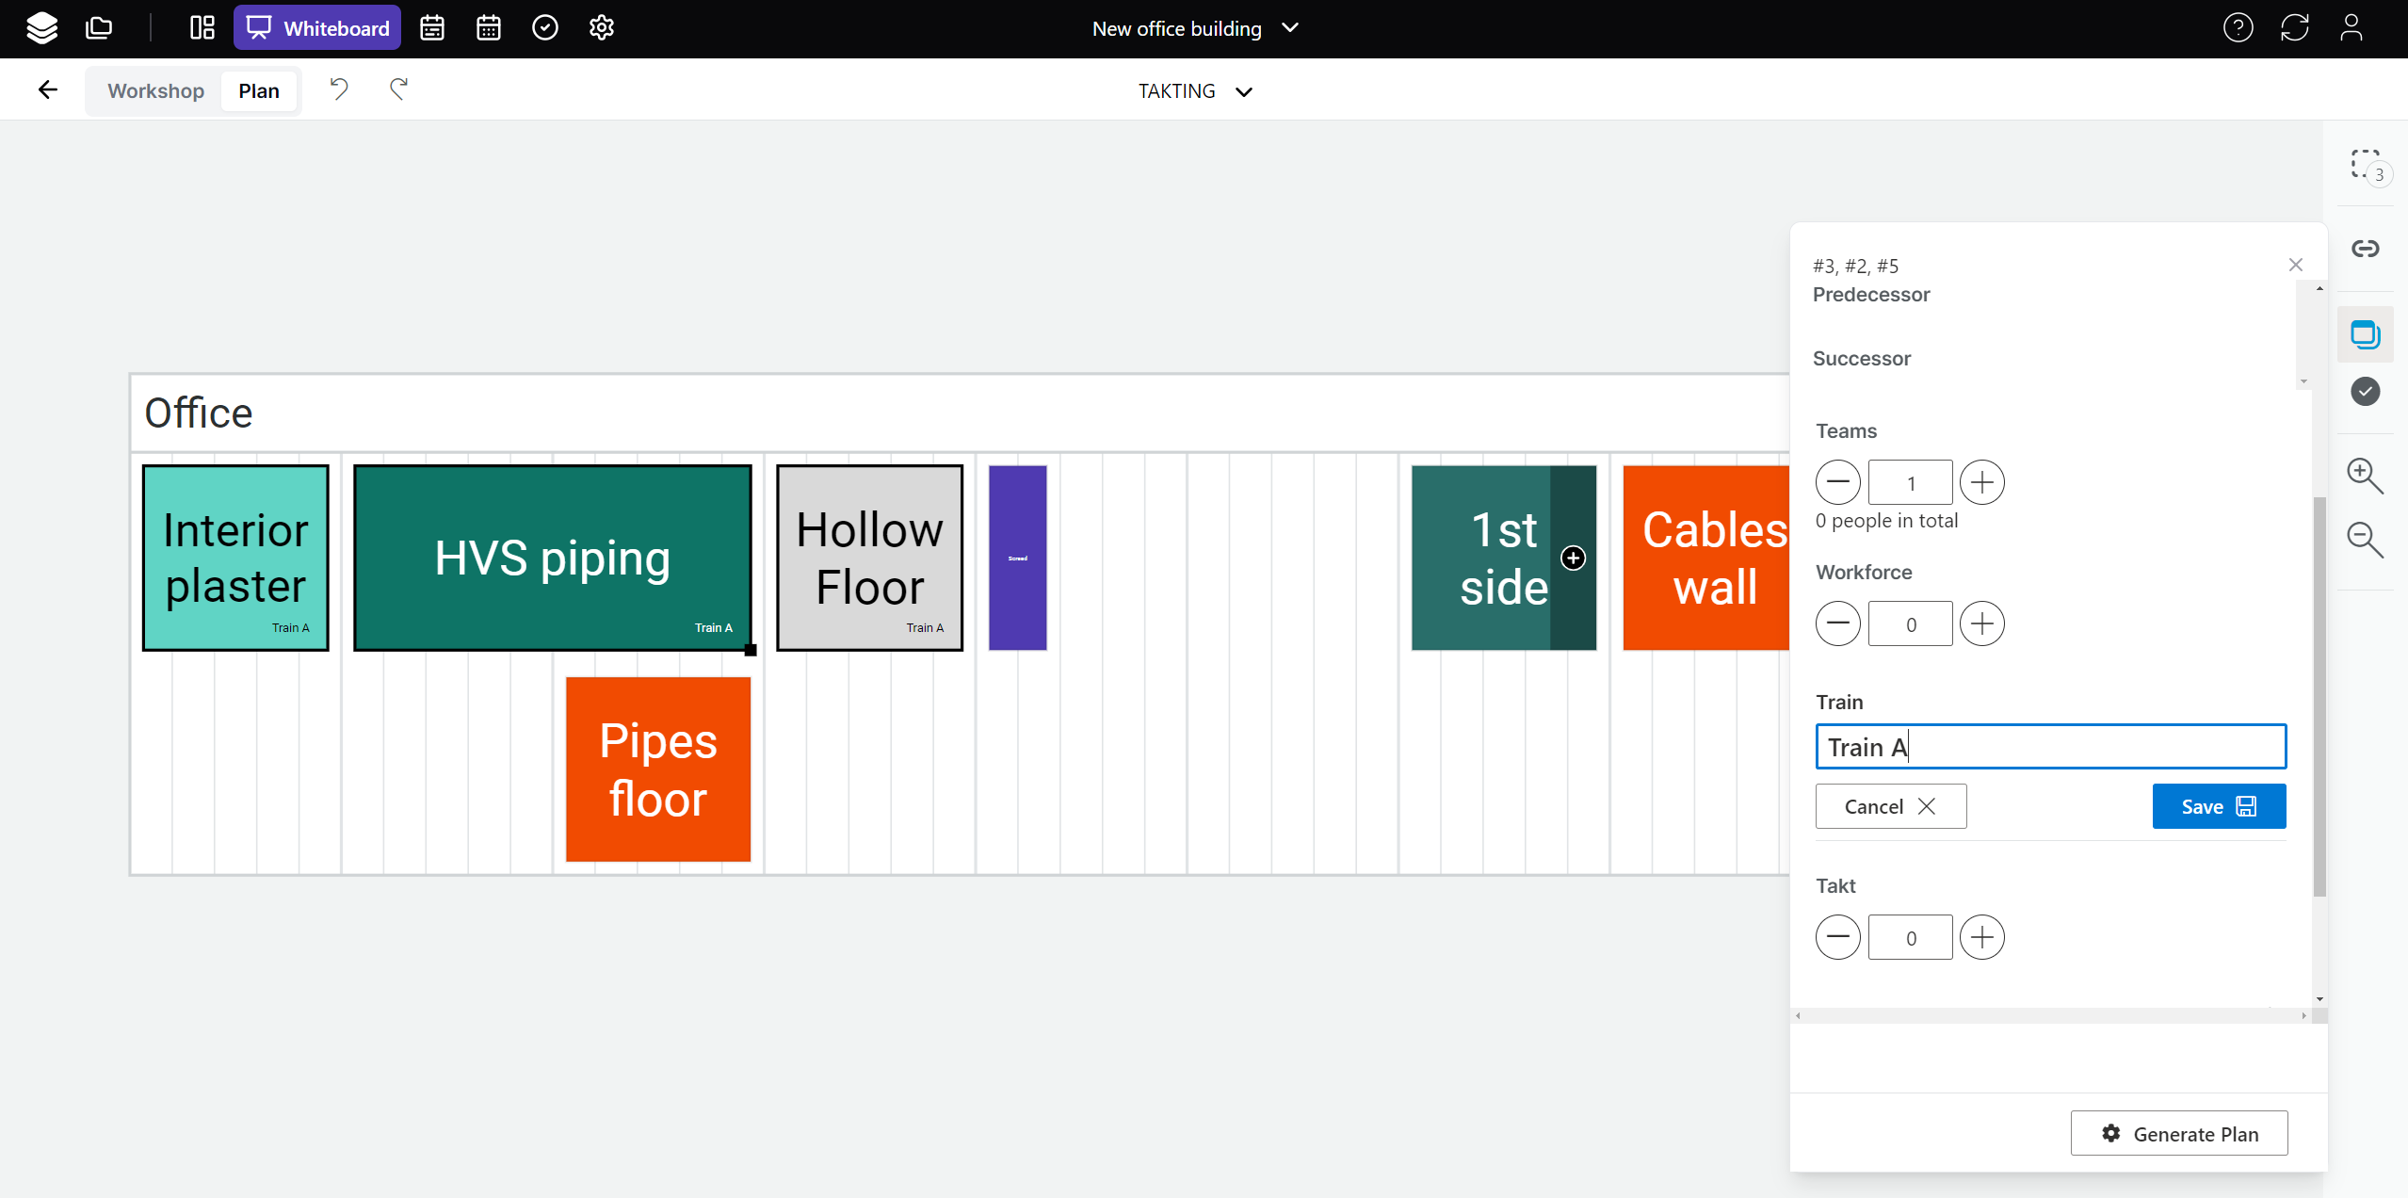Image resolution: width=2408 pixels, height=1198 pixels.
Task: Click the selection count icon
Action: pos(2367,166)
